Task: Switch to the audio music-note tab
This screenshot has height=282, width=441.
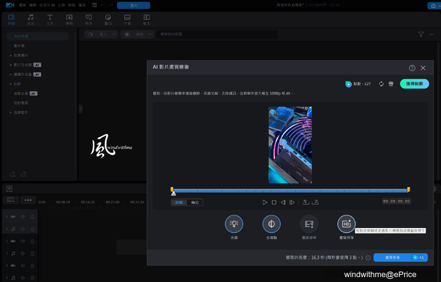Action: 31,20
